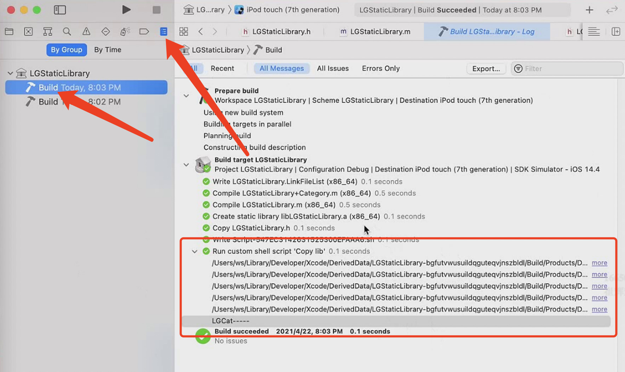The width and height of the screenshot is (625, 372).
Task: Go forward in editor history
Action: (x=214, y=32)
